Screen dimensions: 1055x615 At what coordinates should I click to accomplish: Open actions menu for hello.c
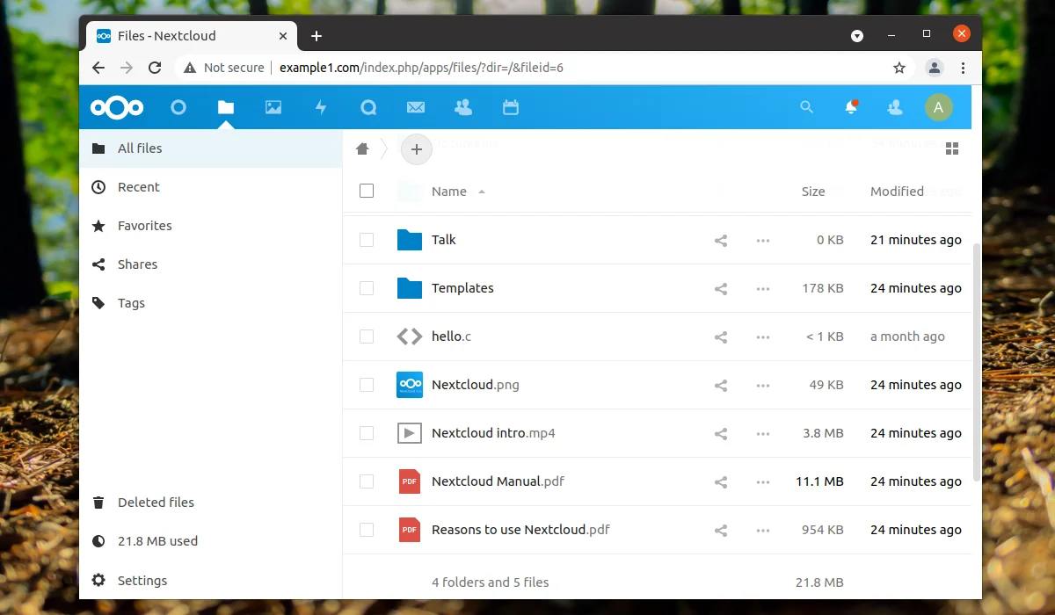point(763,336)
